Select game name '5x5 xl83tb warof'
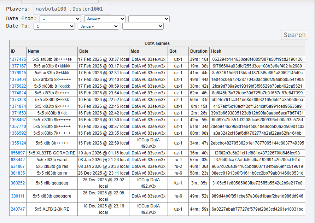Image resolution: width=315 pixels, height=223 pixels. [52, 160]
